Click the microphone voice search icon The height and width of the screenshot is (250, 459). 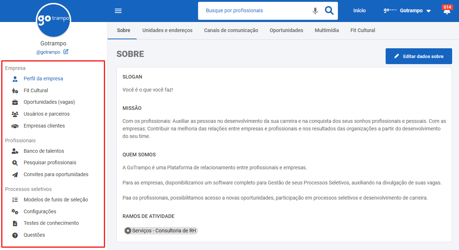[315, 11]
